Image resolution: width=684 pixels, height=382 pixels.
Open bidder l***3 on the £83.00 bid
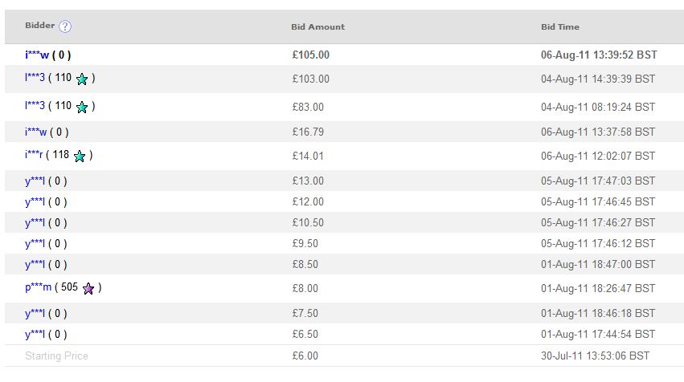pyautogui.click(x=35, y=105)
